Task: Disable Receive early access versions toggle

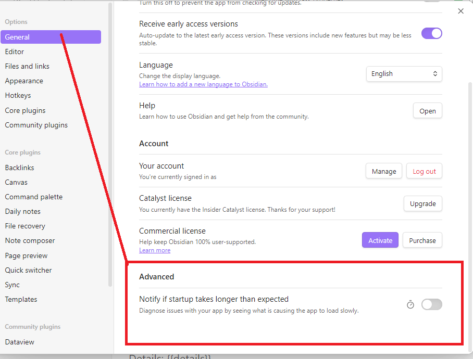Action: pyautogui.click(x=432, y=33)
